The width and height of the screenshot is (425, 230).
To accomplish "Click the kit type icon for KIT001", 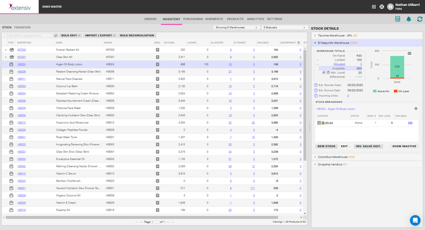I will tap(11, 57).
